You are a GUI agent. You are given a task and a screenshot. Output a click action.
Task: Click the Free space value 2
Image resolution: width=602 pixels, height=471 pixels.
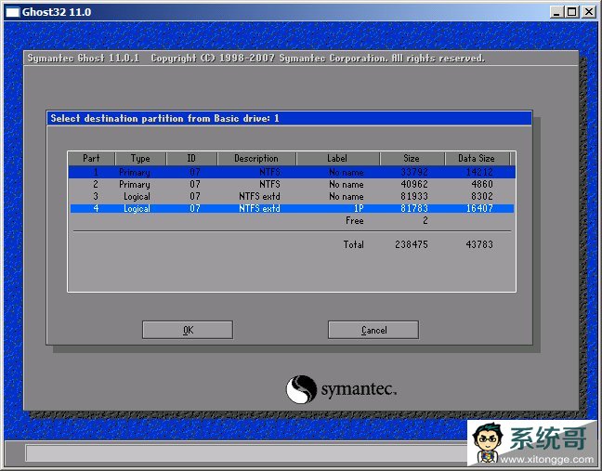(425, 221)
